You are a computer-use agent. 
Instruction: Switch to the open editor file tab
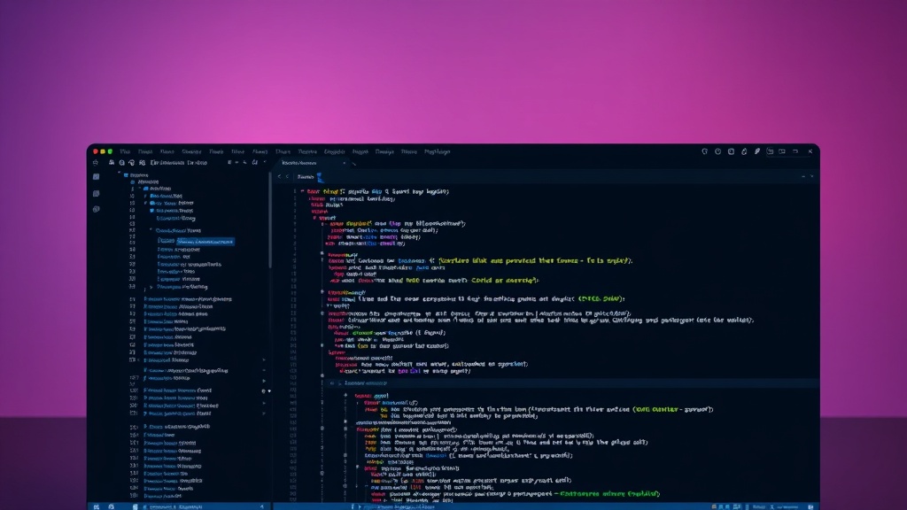pos(299,163)
